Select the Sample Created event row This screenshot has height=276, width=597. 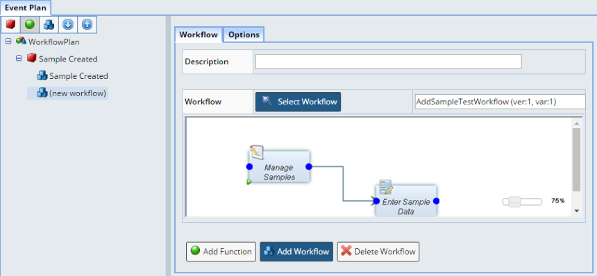pos(68,59)
